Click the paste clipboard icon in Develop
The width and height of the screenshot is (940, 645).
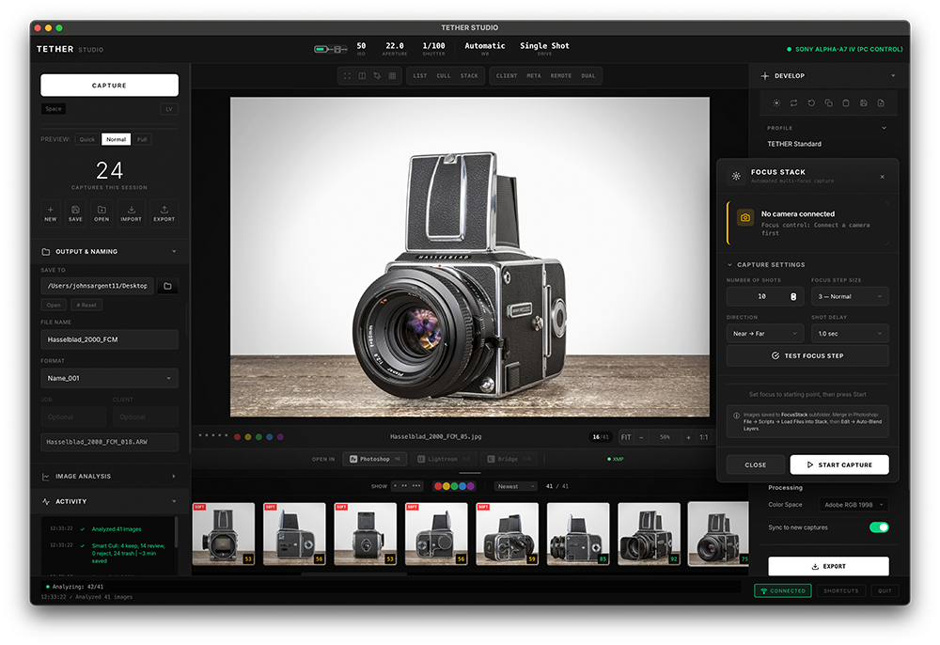click(x=846, y=103)
